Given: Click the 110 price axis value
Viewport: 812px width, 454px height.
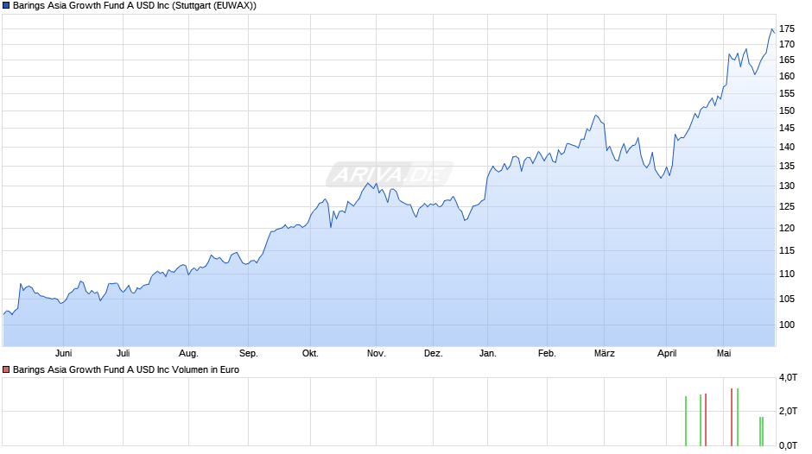Looking at the screenshot, I should click(787, 274).
